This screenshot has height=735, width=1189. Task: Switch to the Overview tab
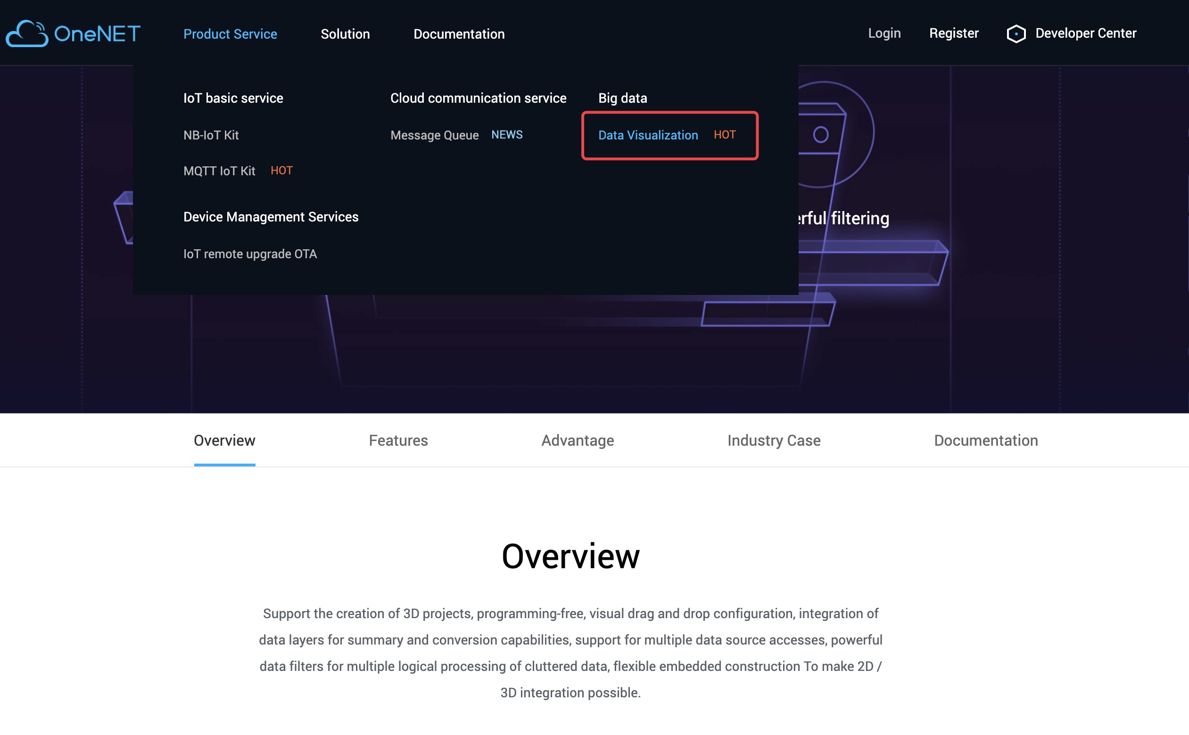coord(224,440)
